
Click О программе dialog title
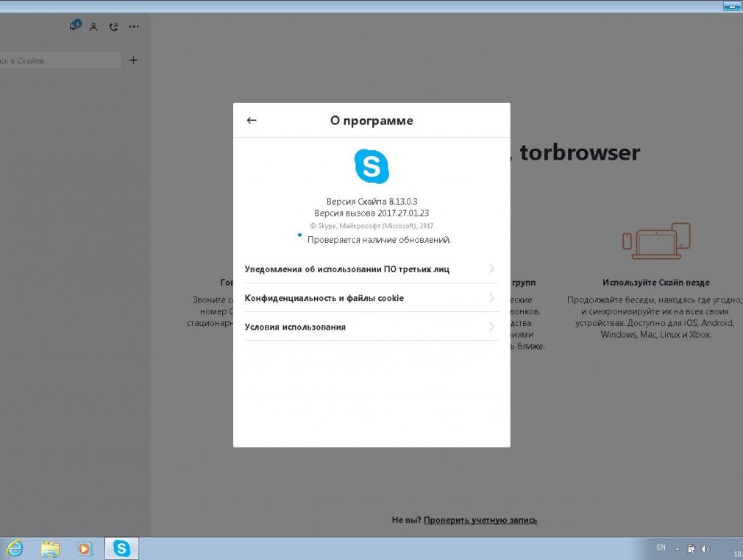pyautogui.click(x=371, y=121)
